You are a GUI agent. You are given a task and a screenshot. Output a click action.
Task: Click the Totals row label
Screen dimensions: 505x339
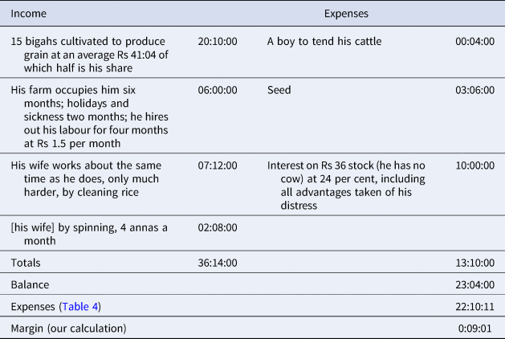tap(26, 263)
